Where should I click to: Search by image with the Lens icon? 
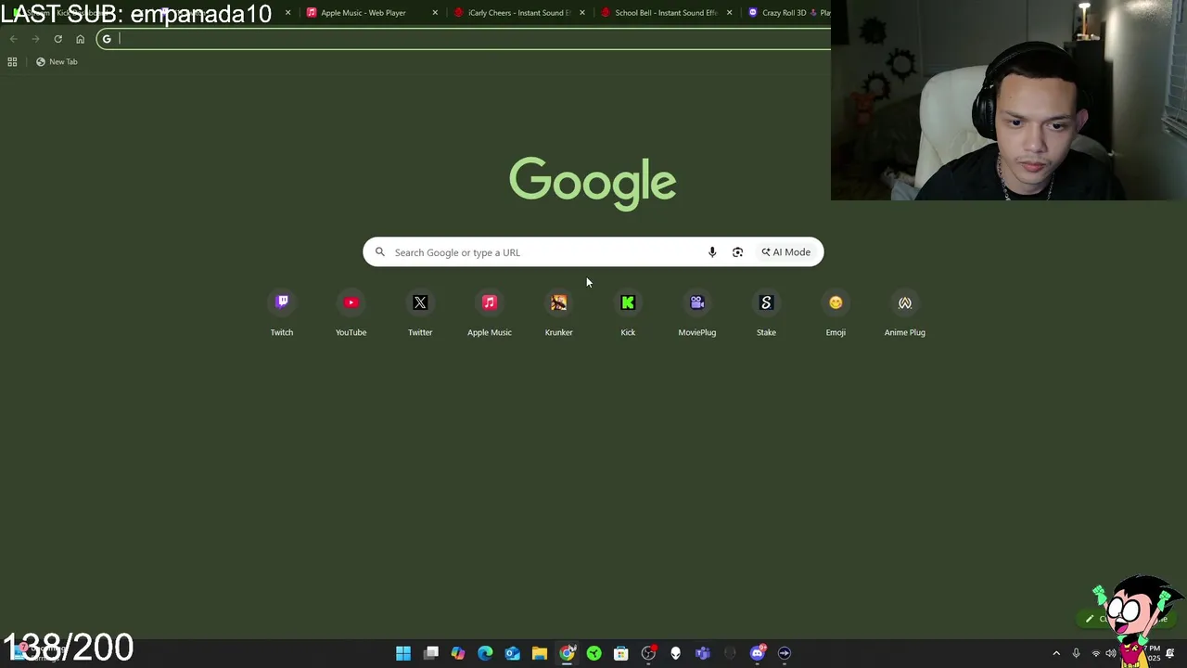737,252
